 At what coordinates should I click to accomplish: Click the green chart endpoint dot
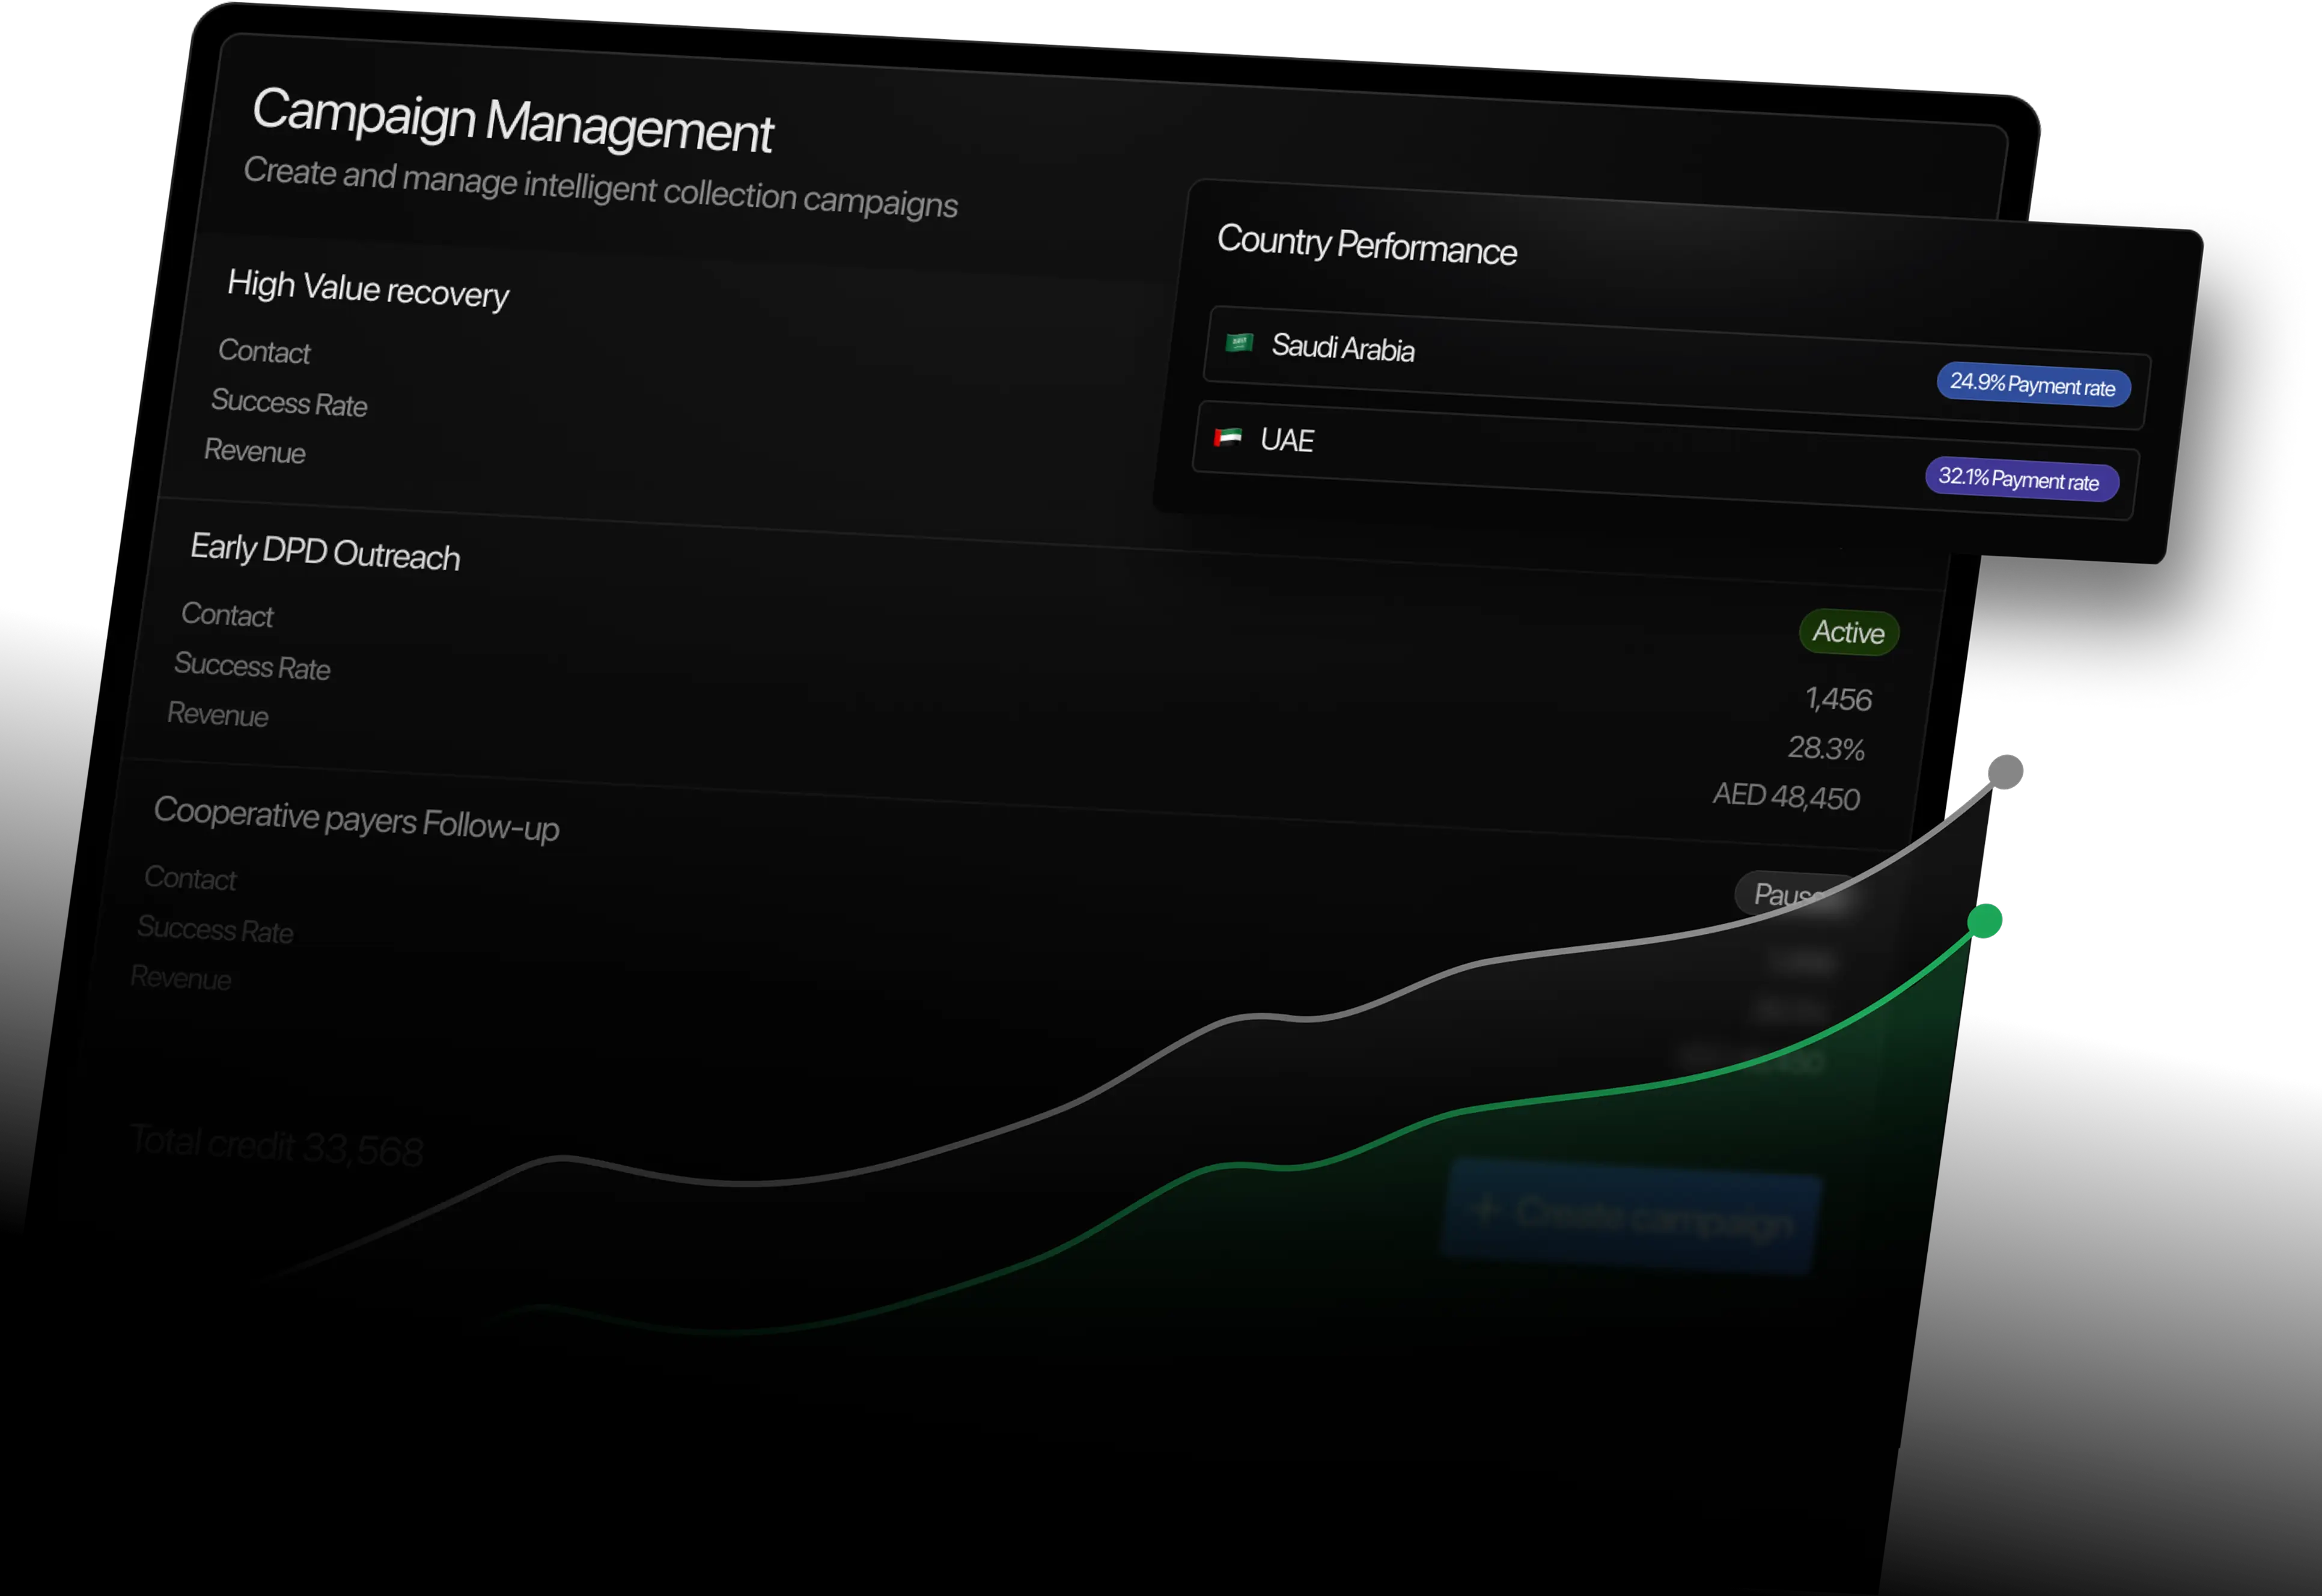pyautogui.click(x=1985, y=921)
